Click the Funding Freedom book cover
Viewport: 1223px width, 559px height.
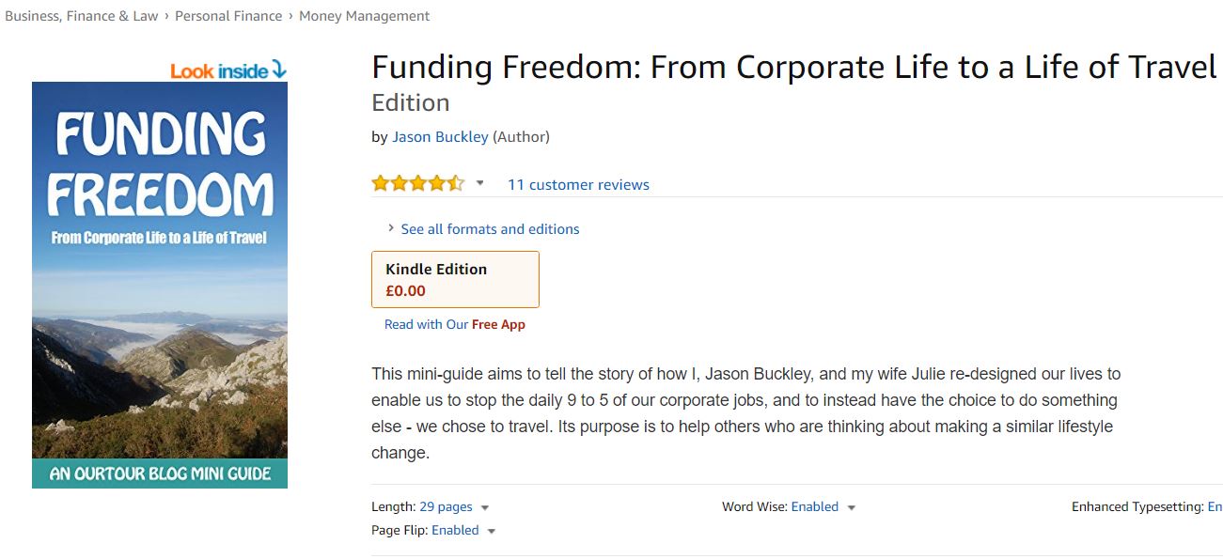click(160, 282)
